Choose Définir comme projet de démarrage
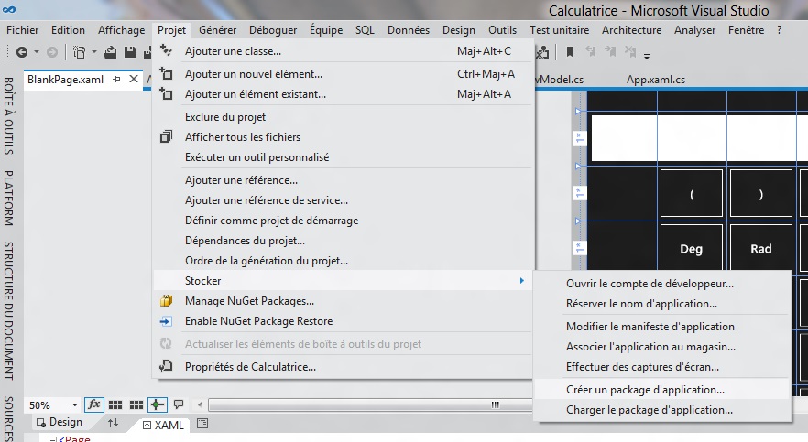Screen dimensions: 808x442 [x=344, y=221]
